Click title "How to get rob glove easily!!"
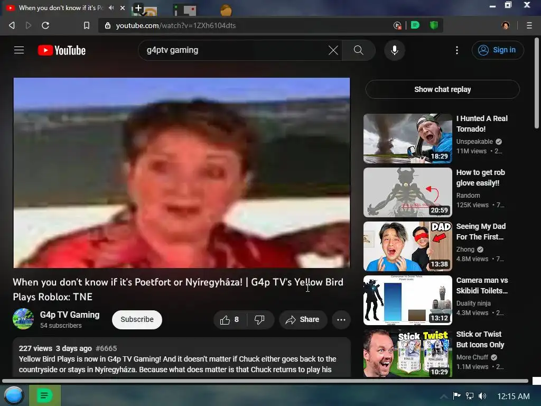This screenshot has height=406, width=541. [x=481, y=178]
